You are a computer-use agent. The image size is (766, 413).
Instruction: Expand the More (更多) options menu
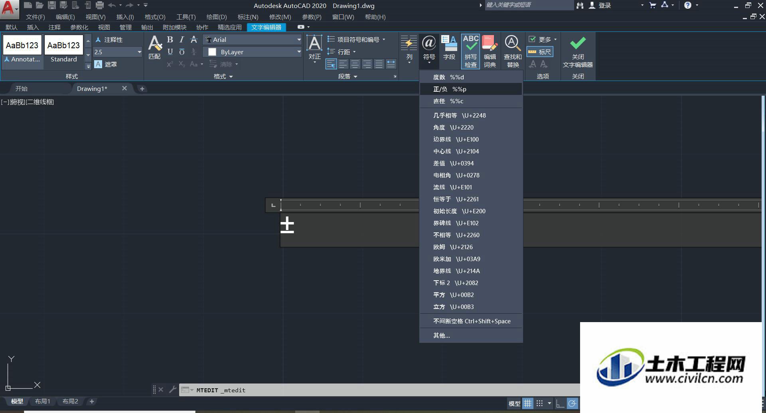[x=543, y=39]
